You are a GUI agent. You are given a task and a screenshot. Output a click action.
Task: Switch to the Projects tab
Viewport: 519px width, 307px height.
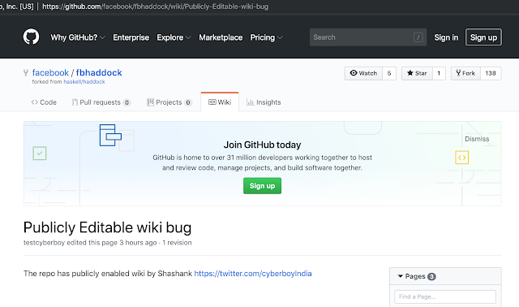[169, 102]
